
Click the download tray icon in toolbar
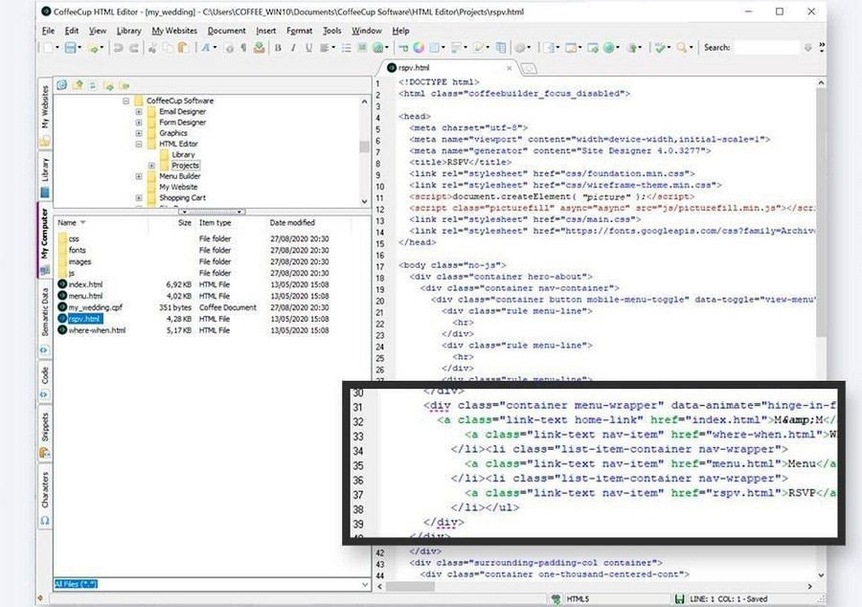[x=259, y=48]
